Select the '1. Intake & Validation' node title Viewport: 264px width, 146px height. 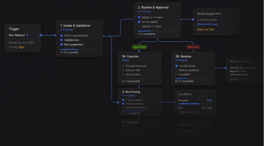(75, 26)
